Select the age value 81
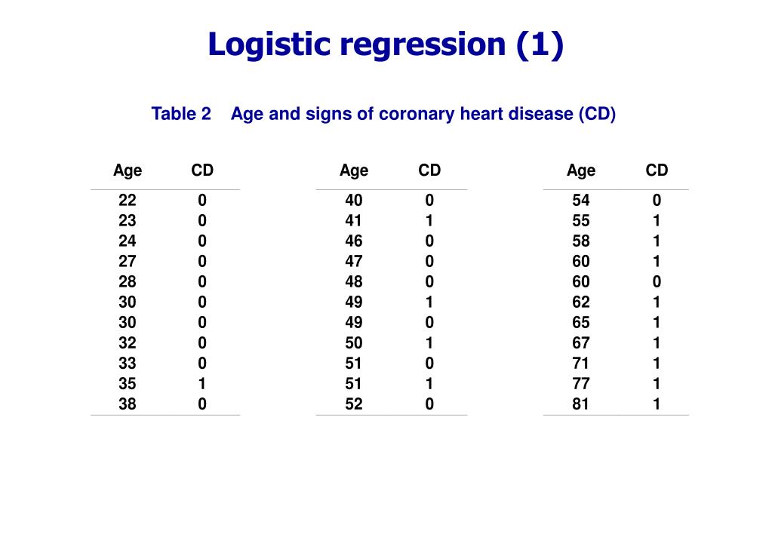 click(581, 404)
